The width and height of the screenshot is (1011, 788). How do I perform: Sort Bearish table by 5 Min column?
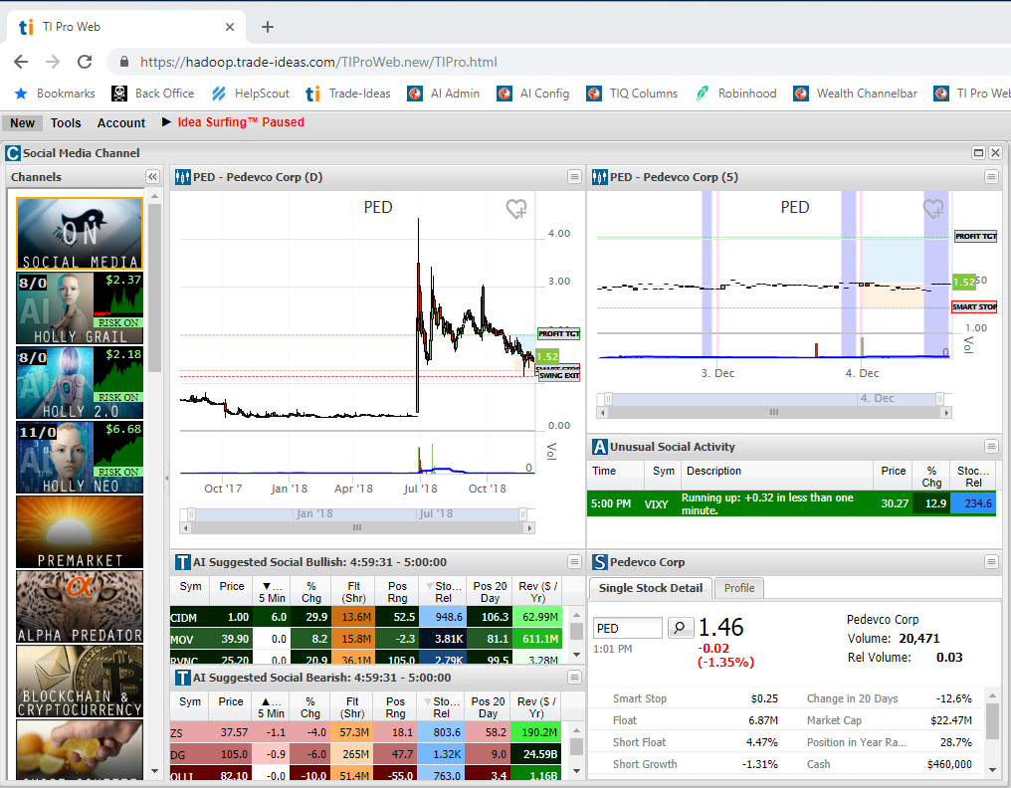[270, 706]
